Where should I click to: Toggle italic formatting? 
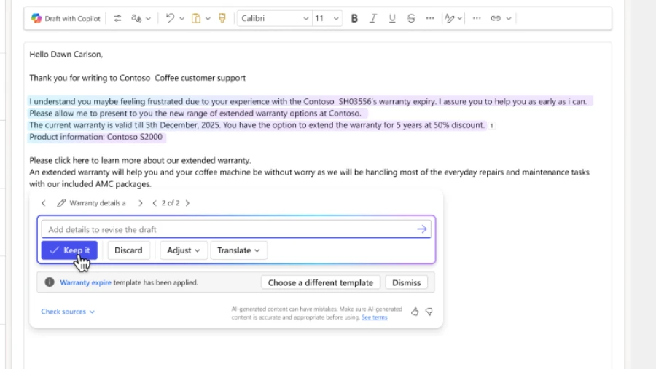pyautogui.click(x=373, y=19)
